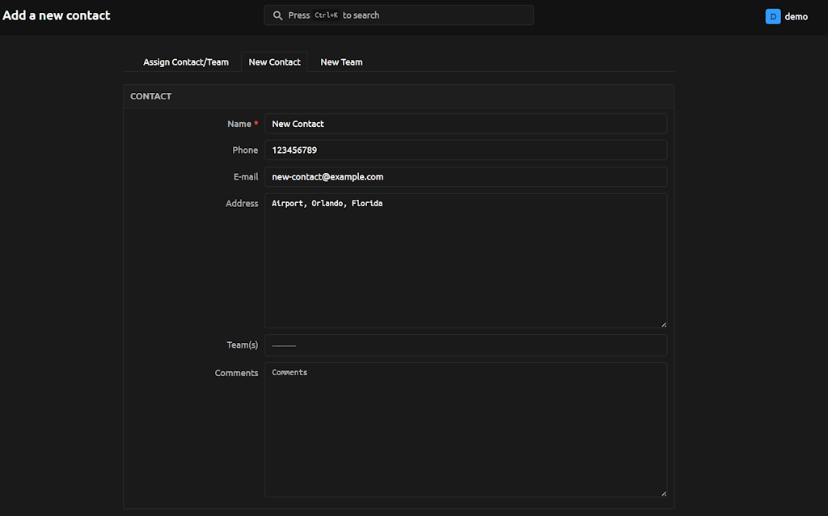The image size is (828, 516).
Task: Click into the Phone number field
Action: pos(465,150)
